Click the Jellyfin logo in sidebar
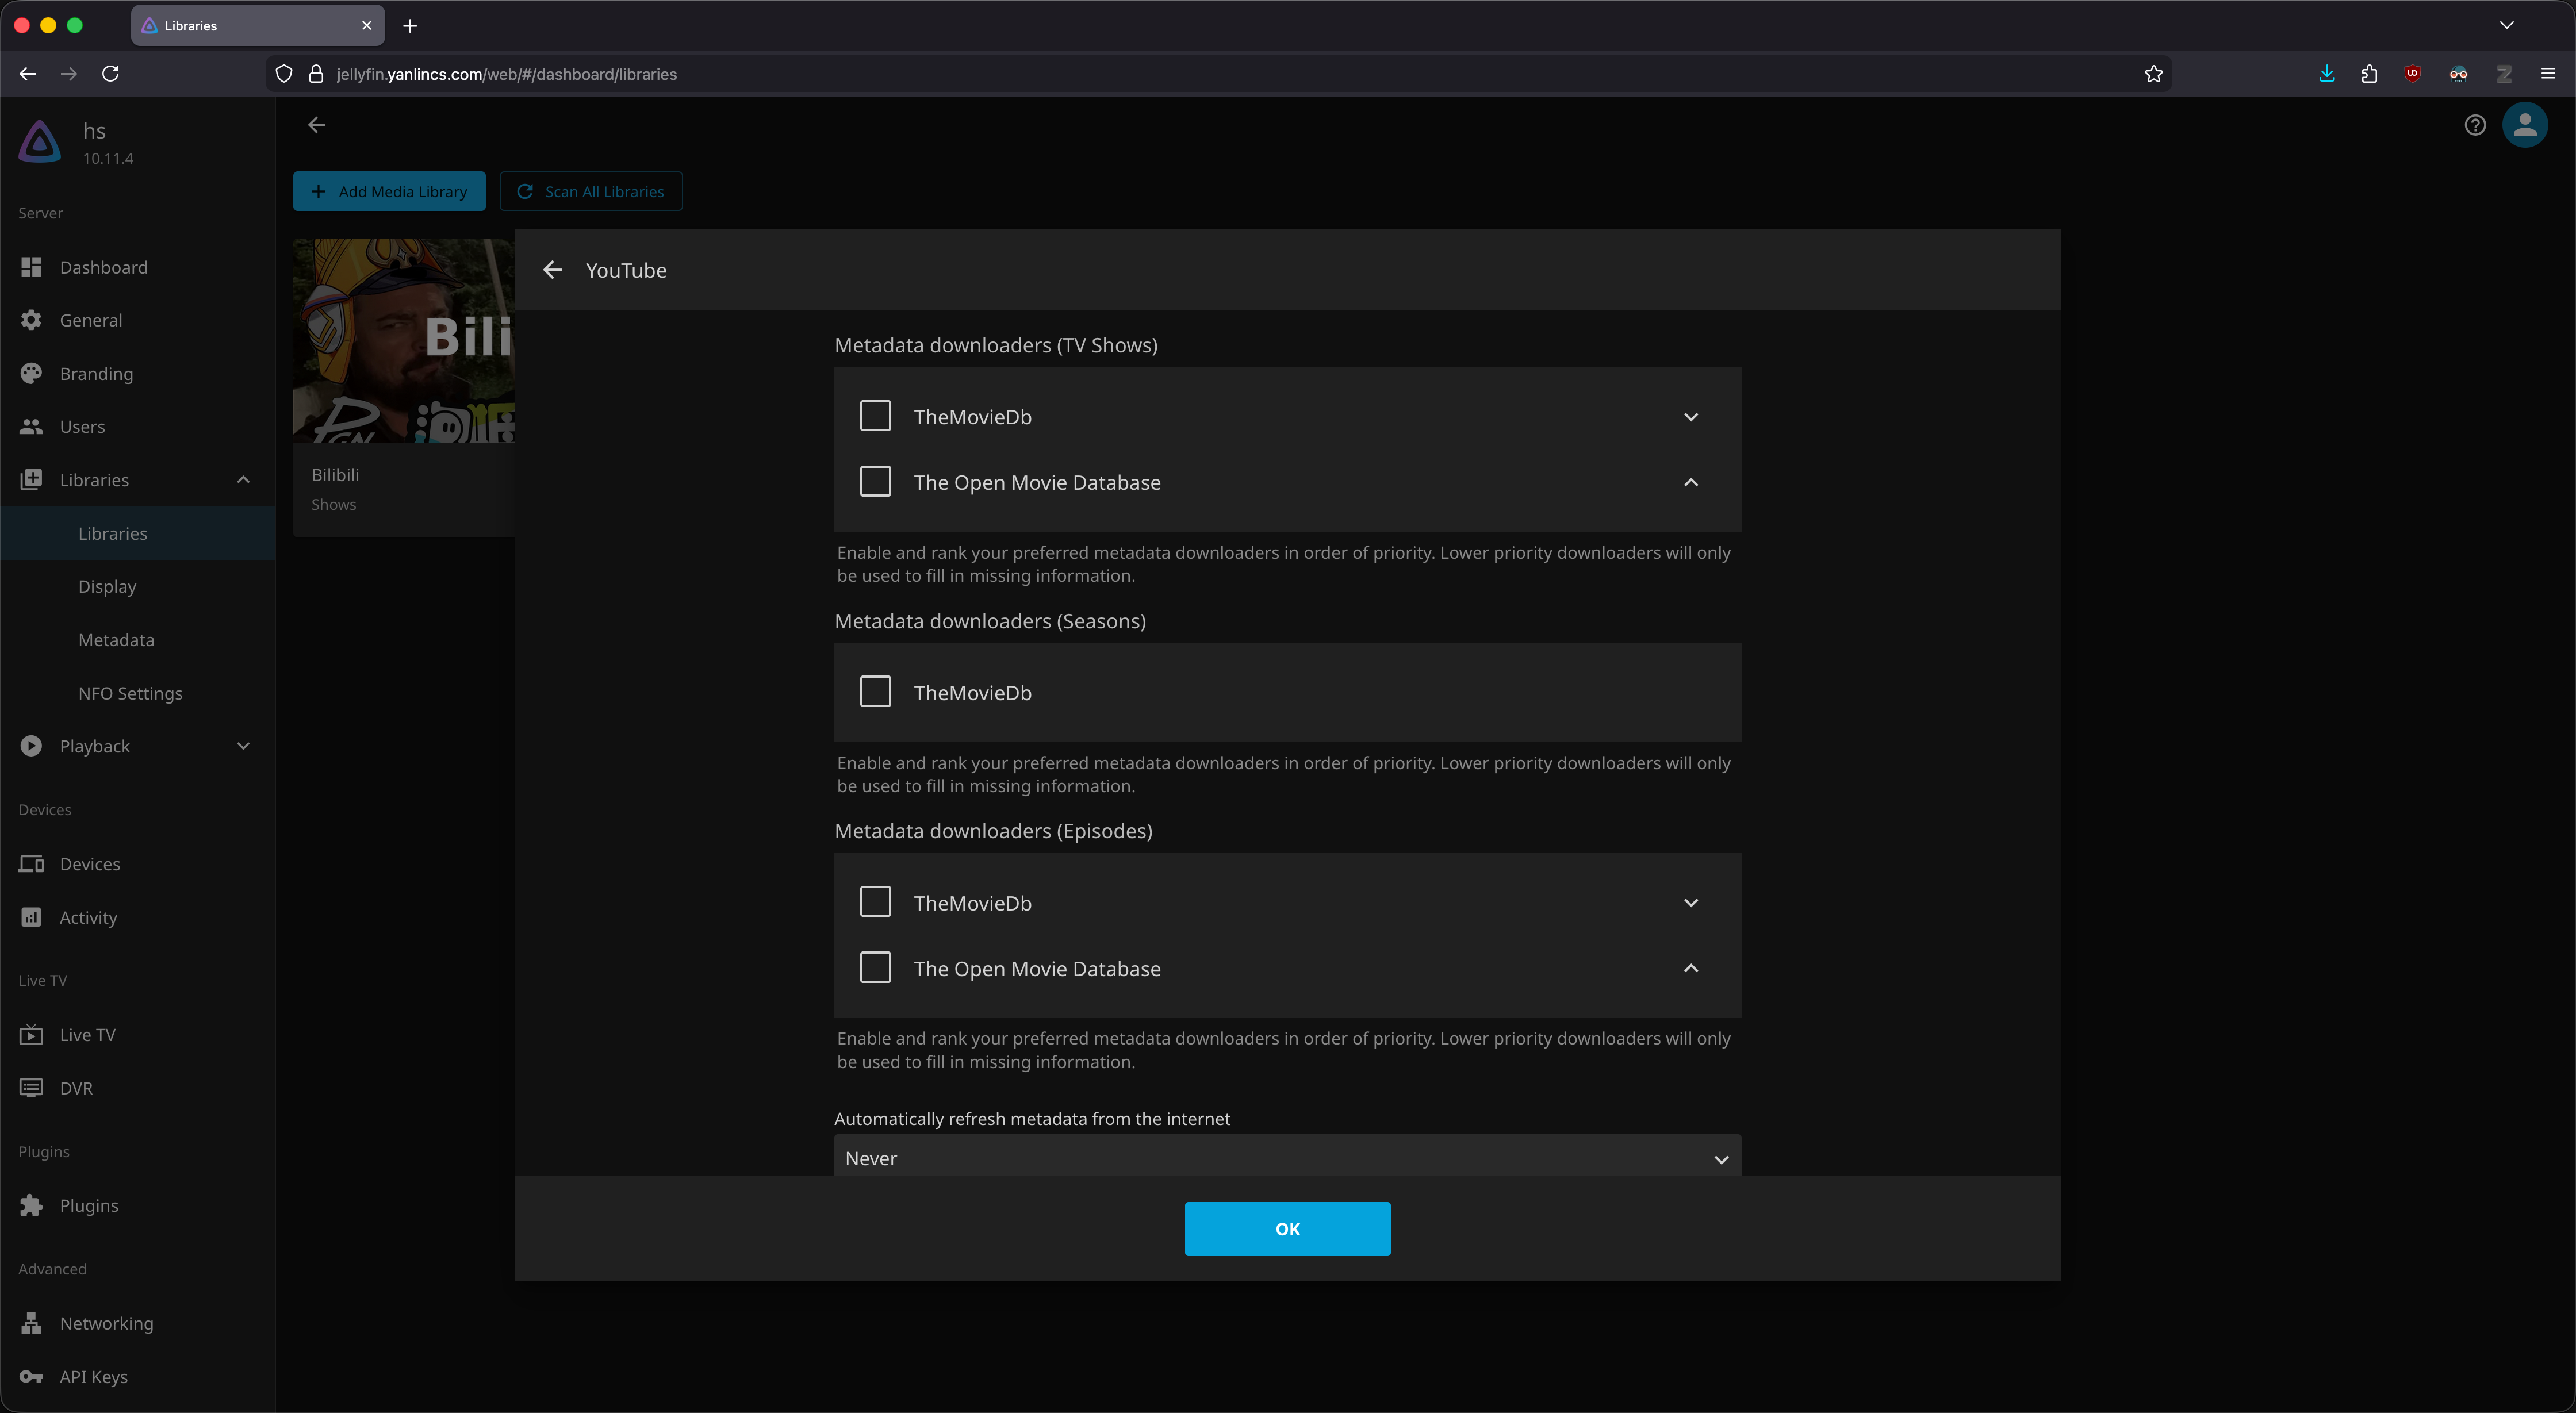Viewport: 2576px width, 1413px height. coord(40,142)
